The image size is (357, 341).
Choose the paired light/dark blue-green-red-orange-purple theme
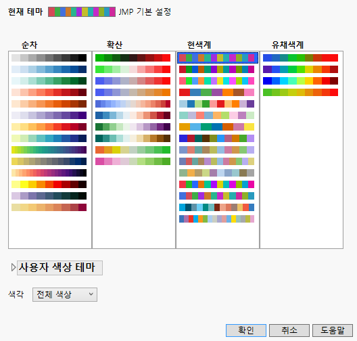tap(216, 104)
